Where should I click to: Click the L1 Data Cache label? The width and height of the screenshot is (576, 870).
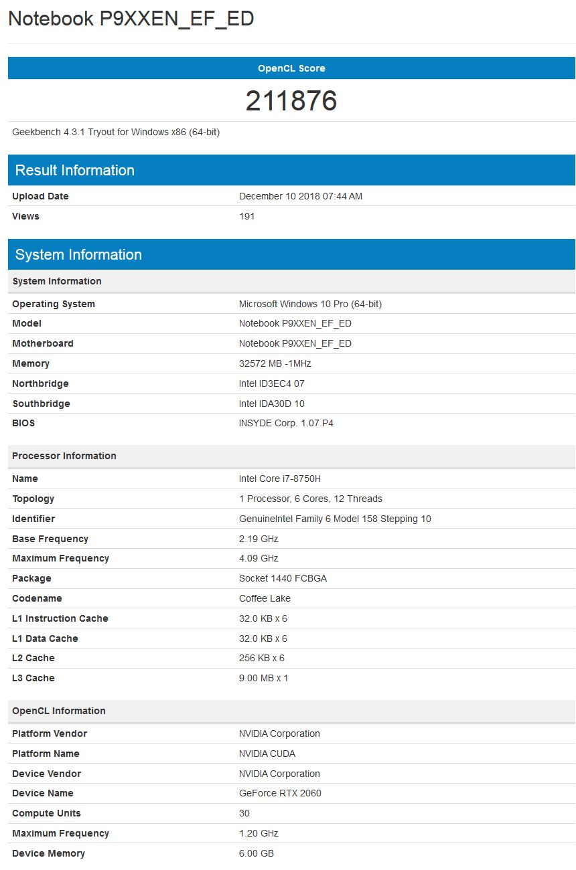pos(45,638)
